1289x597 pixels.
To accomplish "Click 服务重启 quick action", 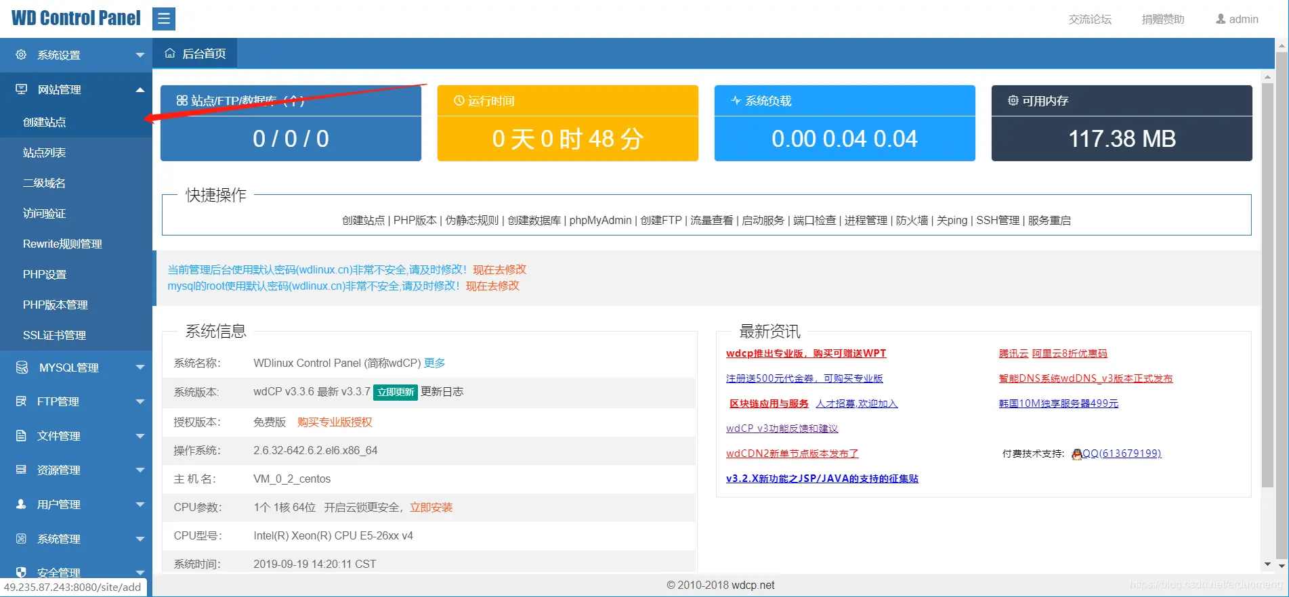I will (1049, 220).
